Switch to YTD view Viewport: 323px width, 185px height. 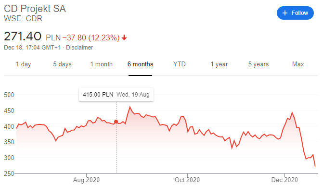[x=180, y=64]
